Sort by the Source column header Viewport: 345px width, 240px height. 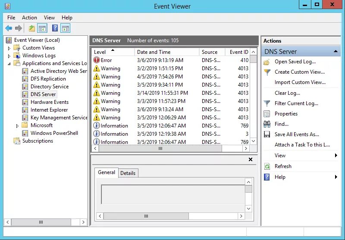(x=212, y=52)
